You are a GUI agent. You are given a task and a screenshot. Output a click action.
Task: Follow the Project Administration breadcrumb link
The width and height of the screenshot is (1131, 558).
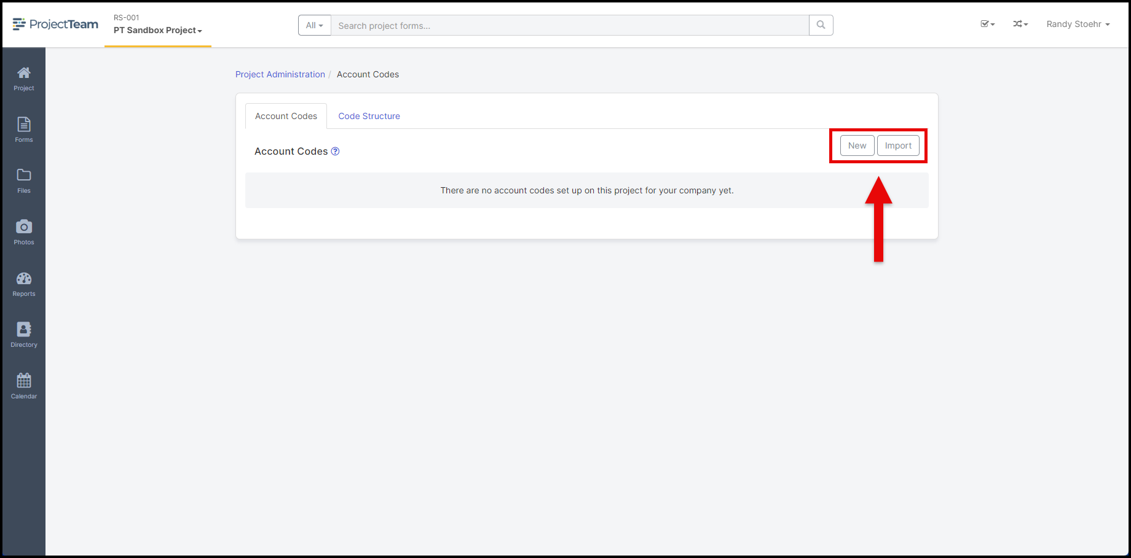pos(280,74)
